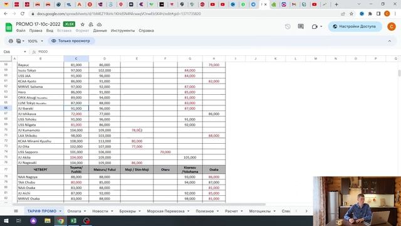Viewport: 401px width, 226px height.
Task: Select the KCAA Minami Kyushu cell
Action: click(x=40, y=141)
